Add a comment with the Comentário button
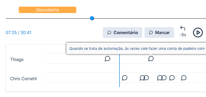 pos(122,33)
